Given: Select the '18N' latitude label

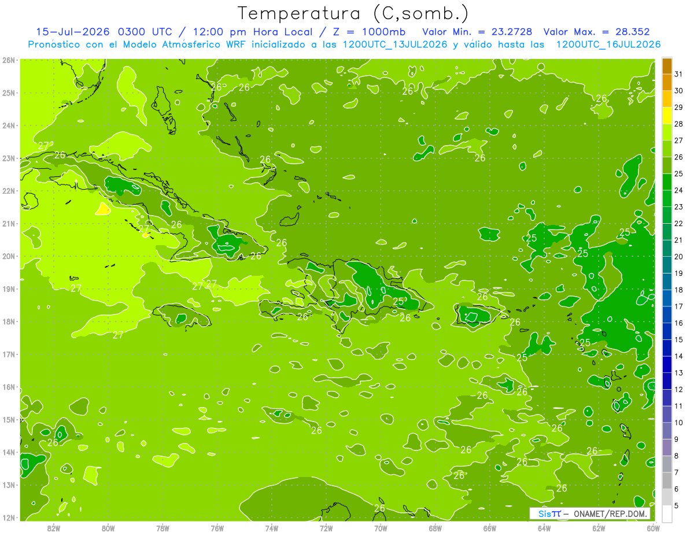Looking at the screenshot, I should (x=8, y=321).
